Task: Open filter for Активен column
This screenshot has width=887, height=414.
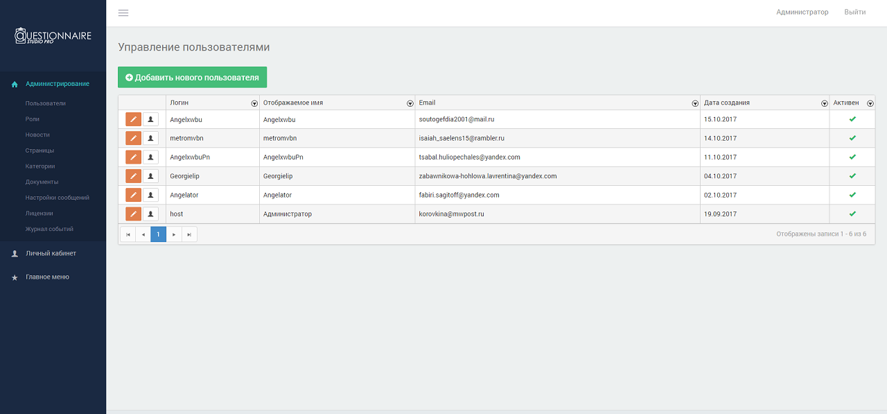Action: pos(870,103)
